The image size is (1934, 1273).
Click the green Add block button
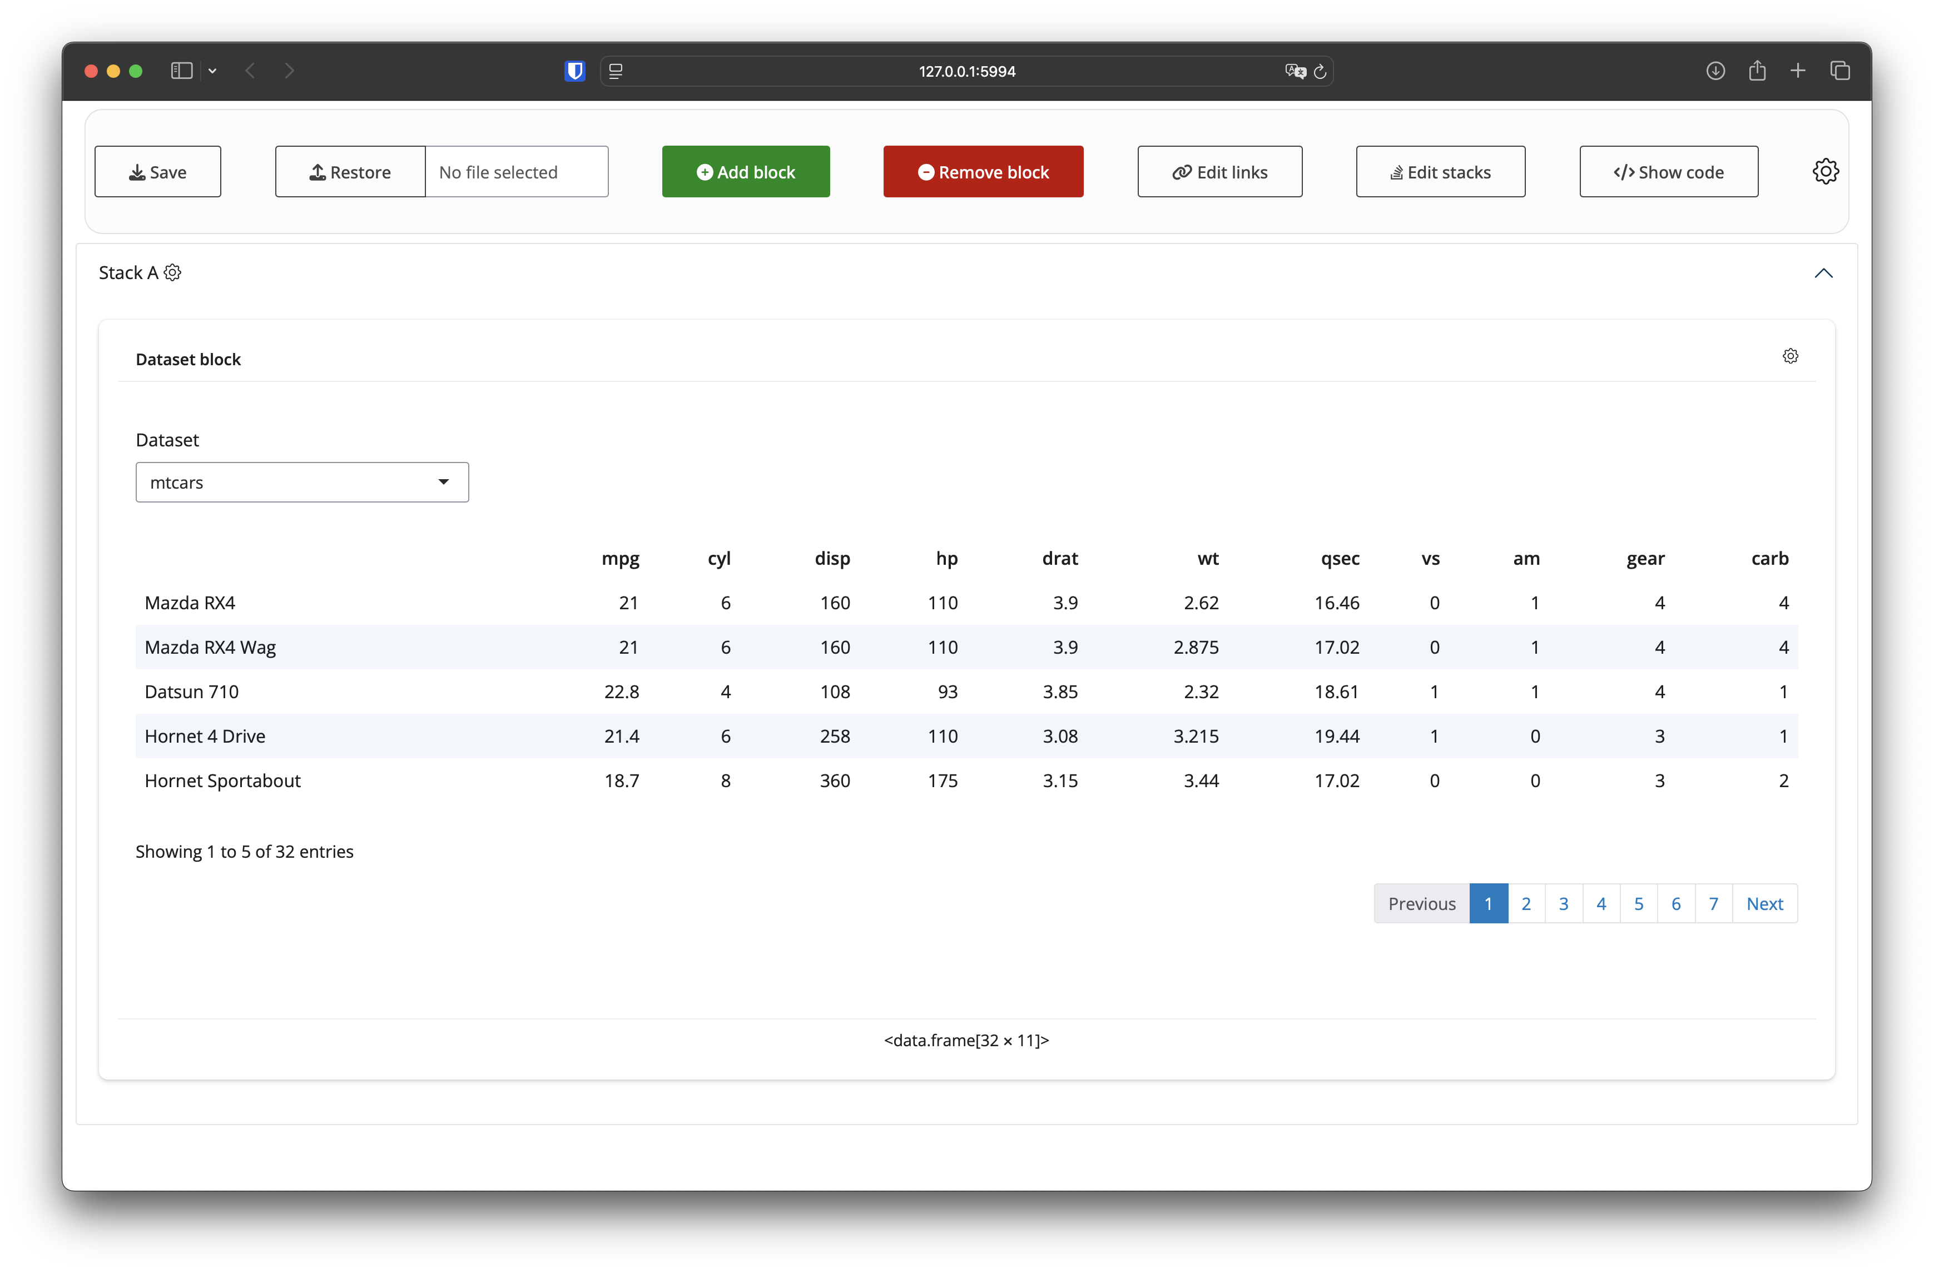point(745,171)
